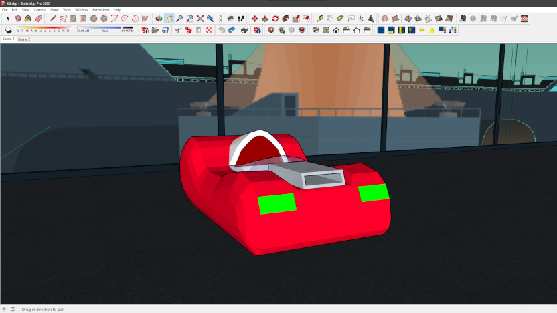Image resolution: width=557 pixels, height=313 pixels.
Task: Activate the Freehand drawing tool
Action: pos(63,19)
